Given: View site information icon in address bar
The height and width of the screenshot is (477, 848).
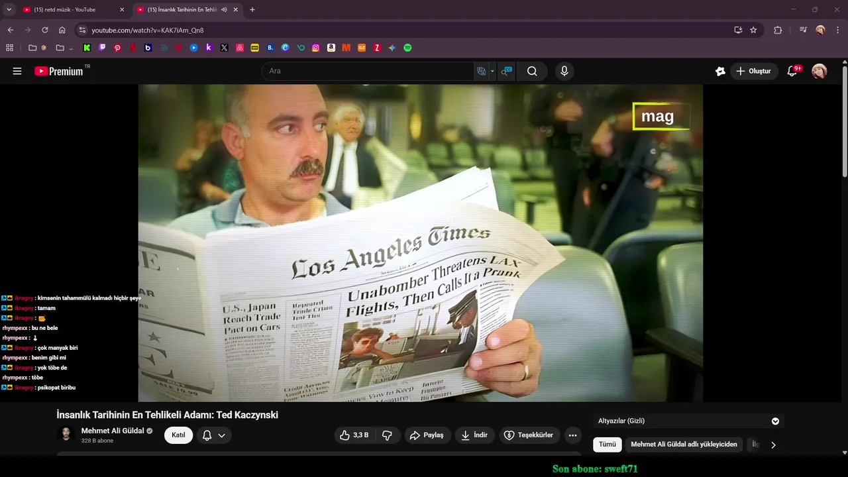Looking at the screenshot, I should coord(82,30).
